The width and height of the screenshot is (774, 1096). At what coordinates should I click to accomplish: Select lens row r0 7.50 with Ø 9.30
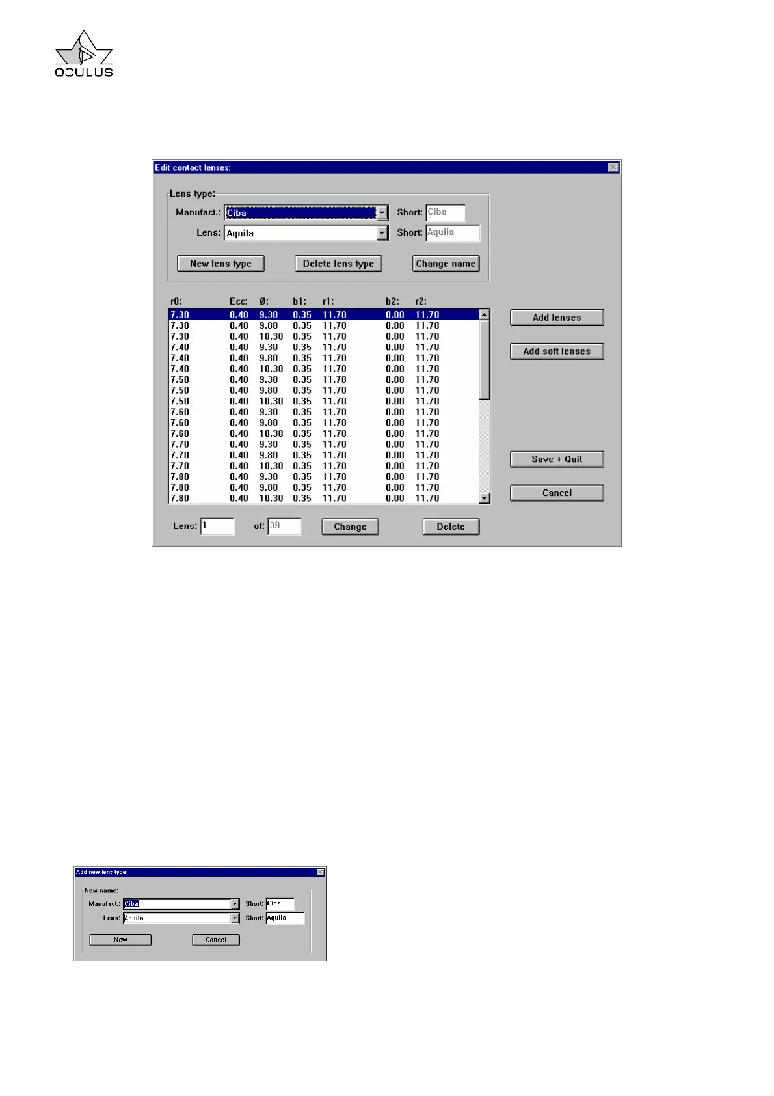click(323, 379)
